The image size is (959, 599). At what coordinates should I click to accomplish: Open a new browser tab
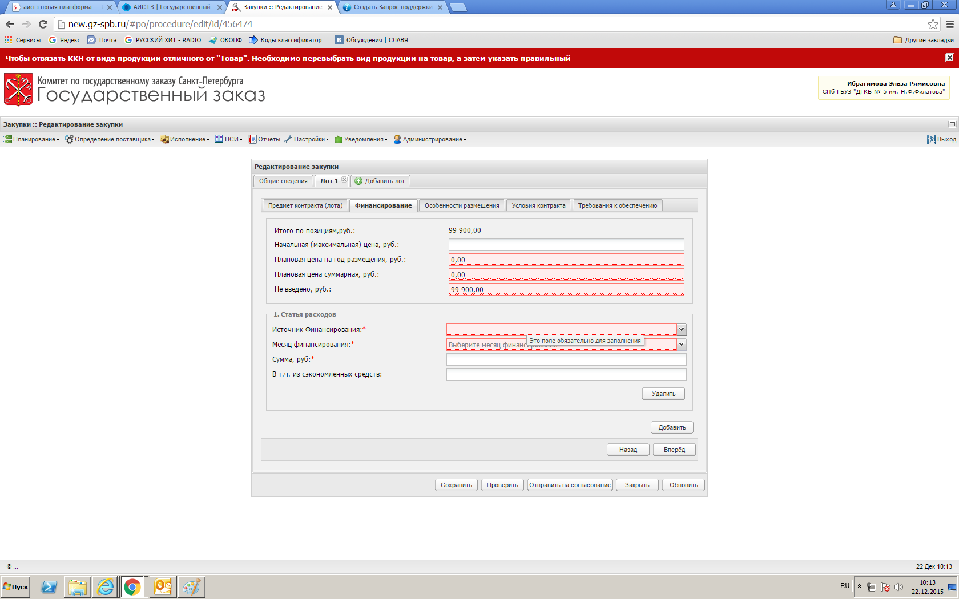(458, 7)
